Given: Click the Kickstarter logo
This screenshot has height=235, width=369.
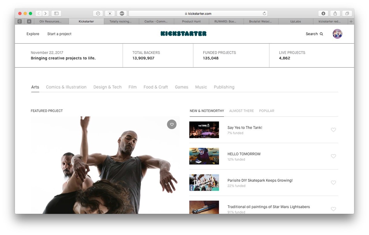Looking at the screenshot, I should [x=184, y=34].
